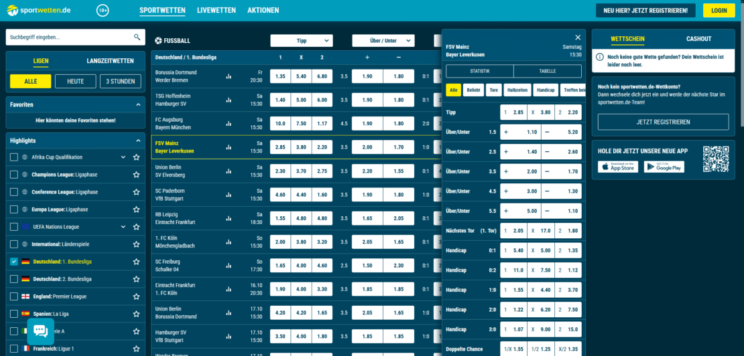The height and width of the screenshot is (356, 744).
Task: Open statistics icon for RB Leipzig match
Action: (x=229, y=218)
